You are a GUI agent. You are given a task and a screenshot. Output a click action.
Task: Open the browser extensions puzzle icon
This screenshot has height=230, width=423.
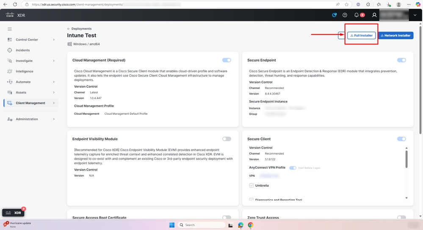point(368,4)
